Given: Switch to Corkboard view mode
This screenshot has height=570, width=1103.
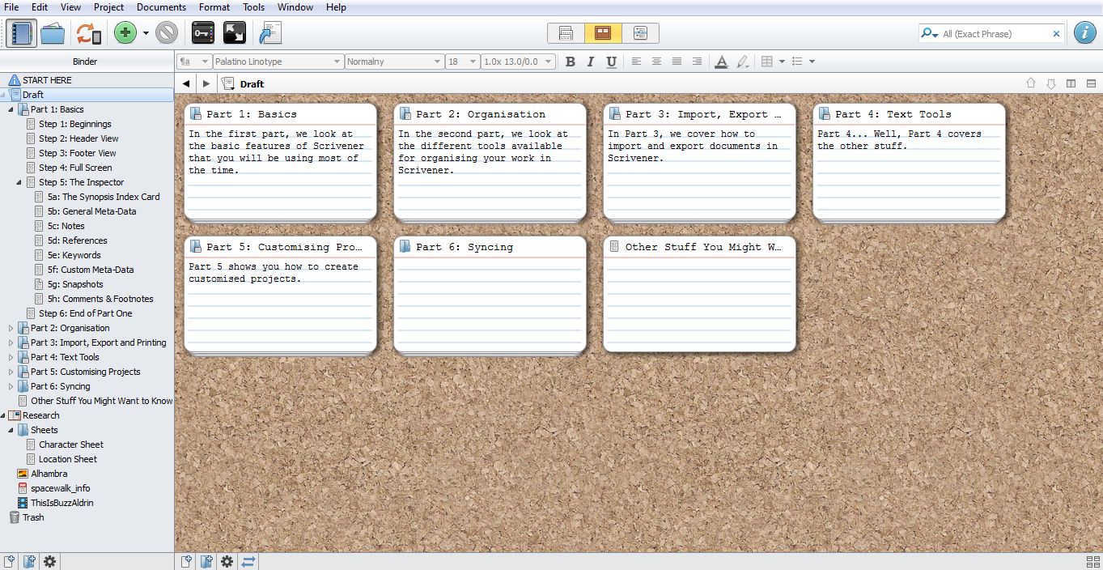Looking at the screenshot, I should [x=603, y=33].
